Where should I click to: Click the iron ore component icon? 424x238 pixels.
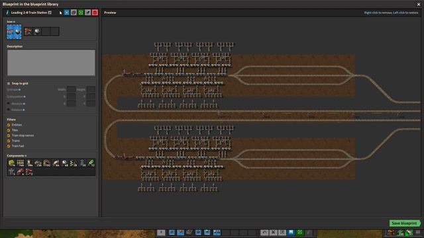[65, 163]
